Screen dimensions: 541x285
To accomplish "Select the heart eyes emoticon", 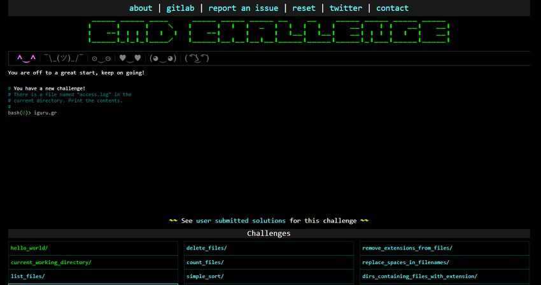I will point(130,59).
